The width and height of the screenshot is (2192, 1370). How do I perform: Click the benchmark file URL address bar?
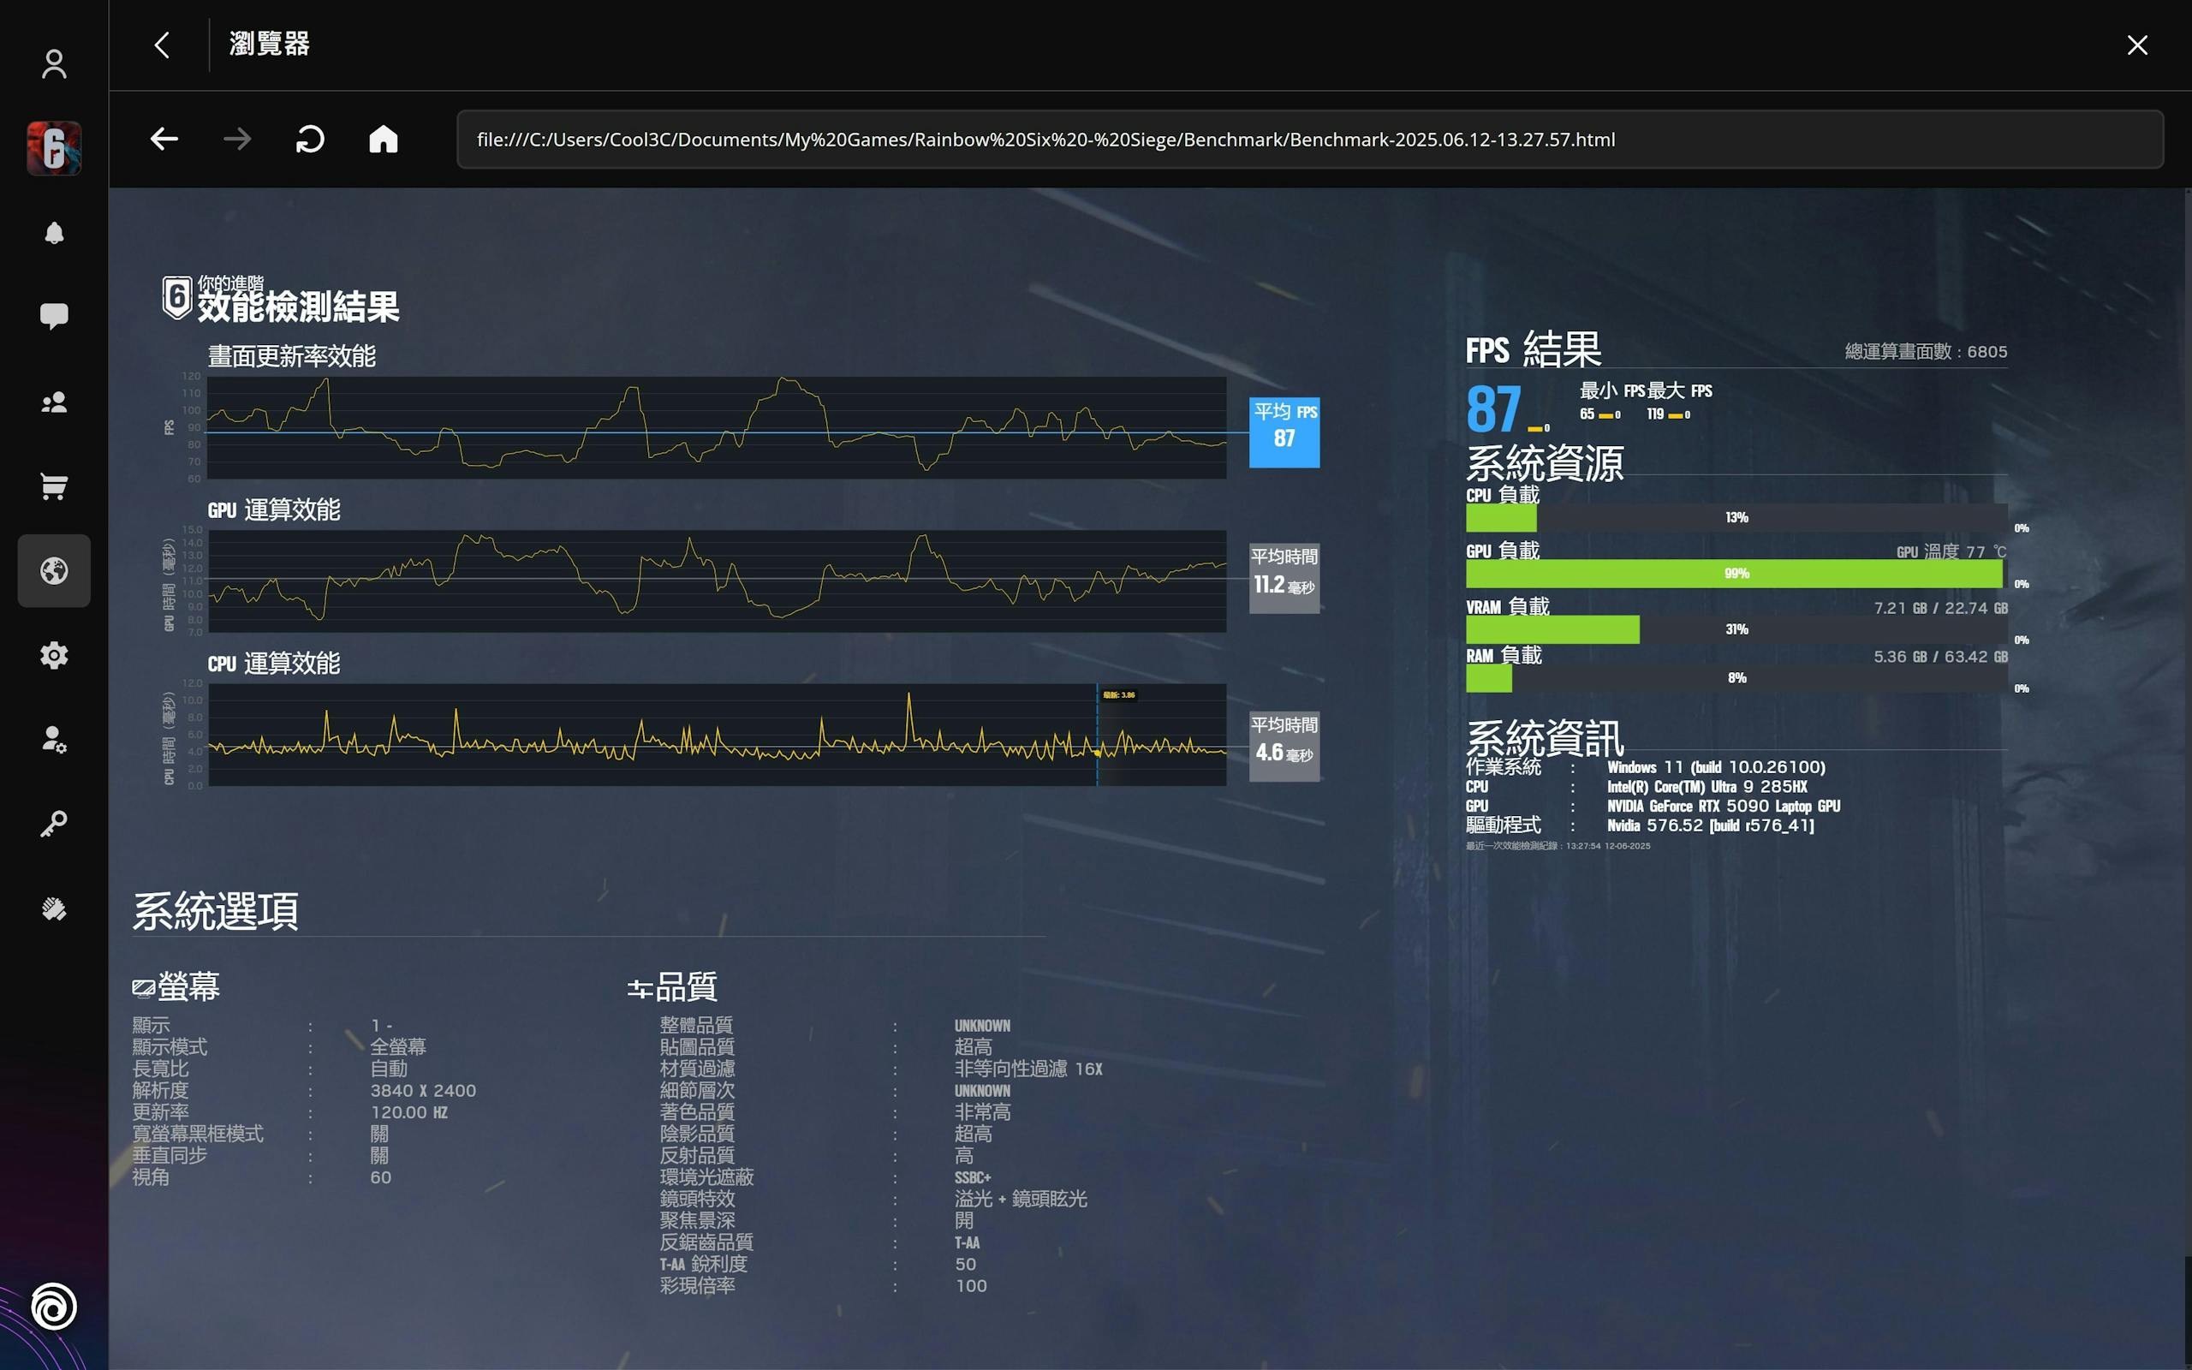click(1310, 140)
